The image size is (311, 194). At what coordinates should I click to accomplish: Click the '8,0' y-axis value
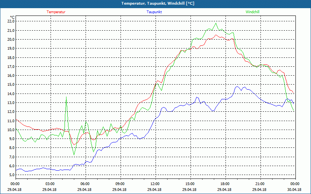12,148
